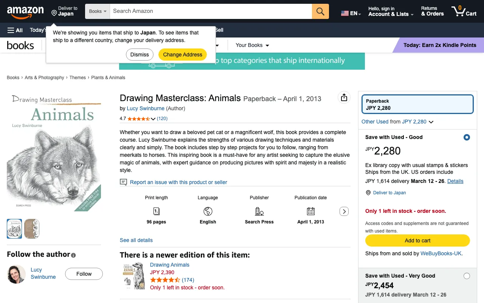Select the Paperback format tile
Viewport: 484px width, 303px height.
(417, 104)
